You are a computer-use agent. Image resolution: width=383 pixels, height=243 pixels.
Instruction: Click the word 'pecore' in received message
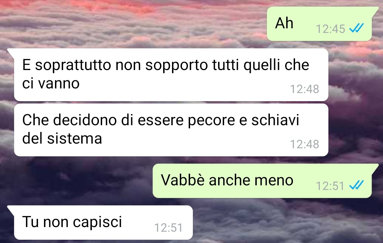pyautogui.click(x=211, y=120)
